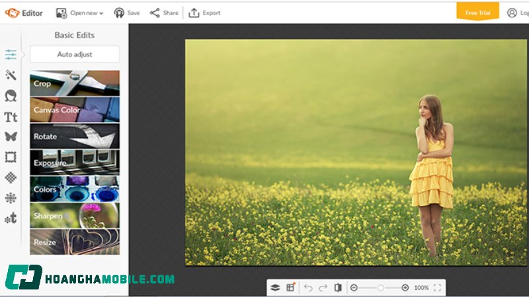The image size is (529, 297).
Task: Click the Basic Edits panel heading
Action: point(75,35)
